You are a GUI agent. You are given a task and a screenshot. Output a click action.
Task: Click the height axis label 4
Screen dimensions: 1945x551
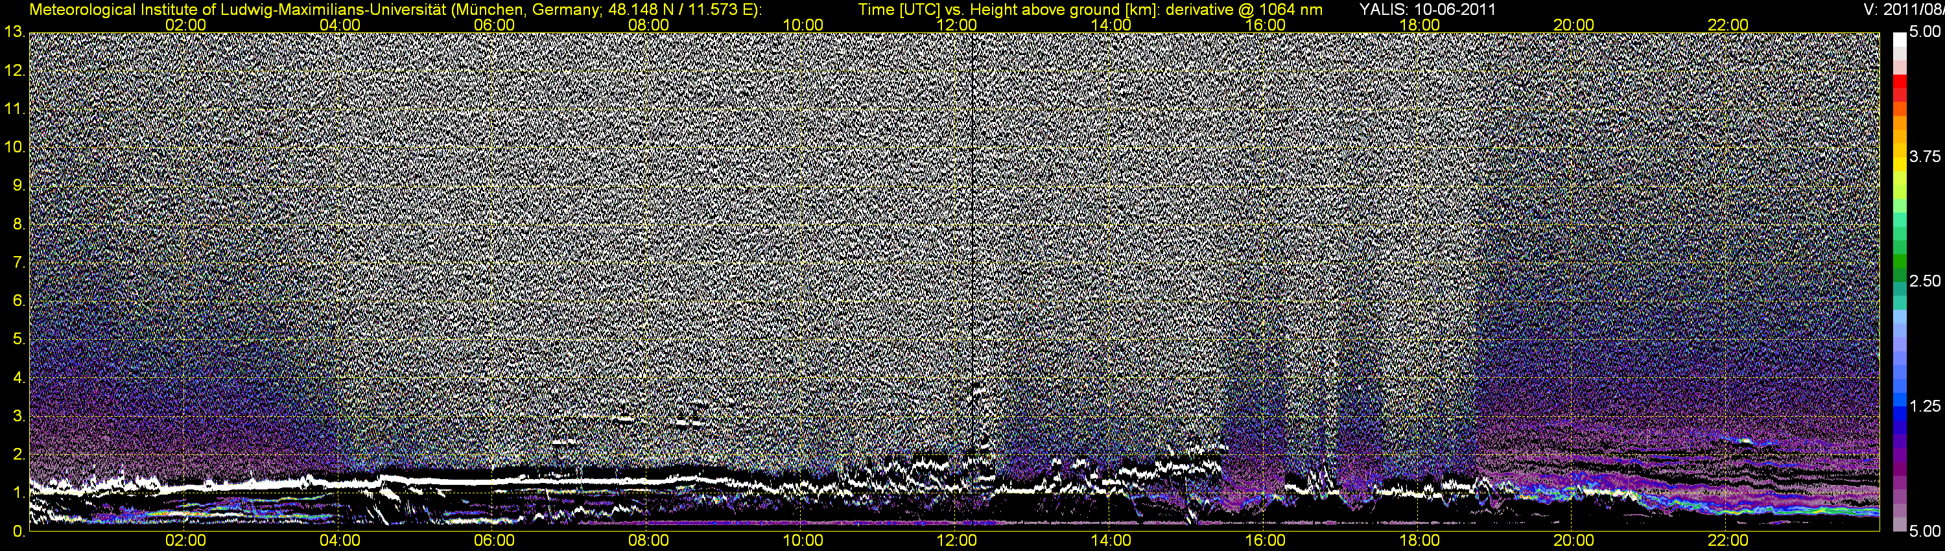18,378
